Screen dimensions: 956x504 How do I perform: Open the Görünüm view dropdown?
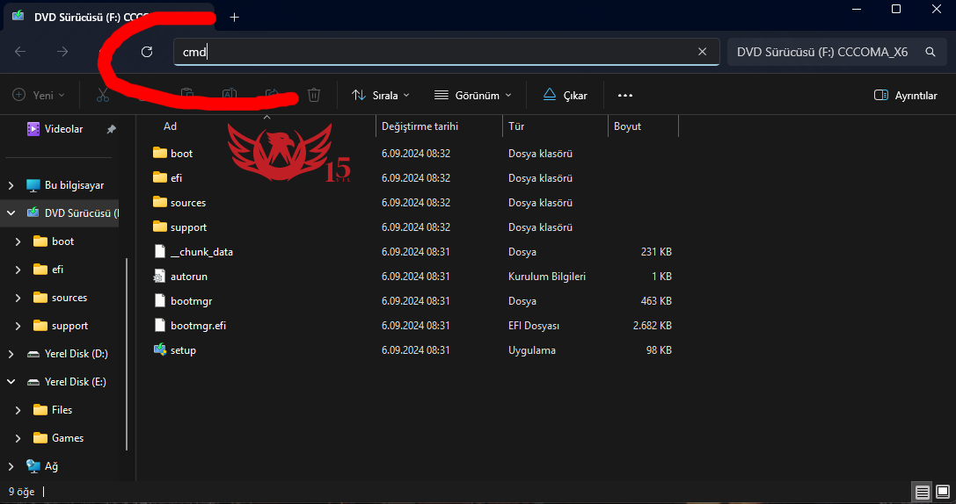471,95
